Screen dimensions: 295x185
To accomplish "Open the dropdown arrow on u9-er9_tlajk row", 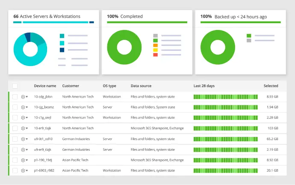I will click(27, 150).
